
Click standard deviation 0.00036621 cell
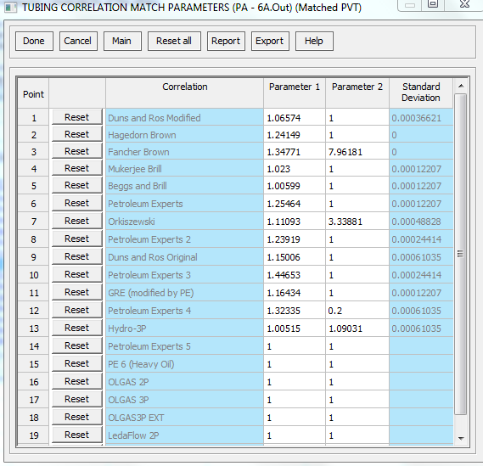click(x=421, y=118)
